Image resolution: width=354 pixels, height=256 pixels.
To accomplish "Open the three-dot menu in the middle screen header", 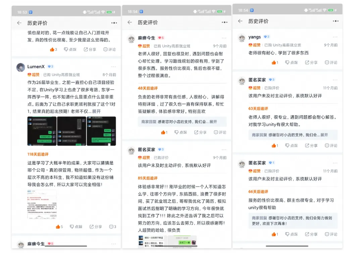I will [x=224, y=22].
